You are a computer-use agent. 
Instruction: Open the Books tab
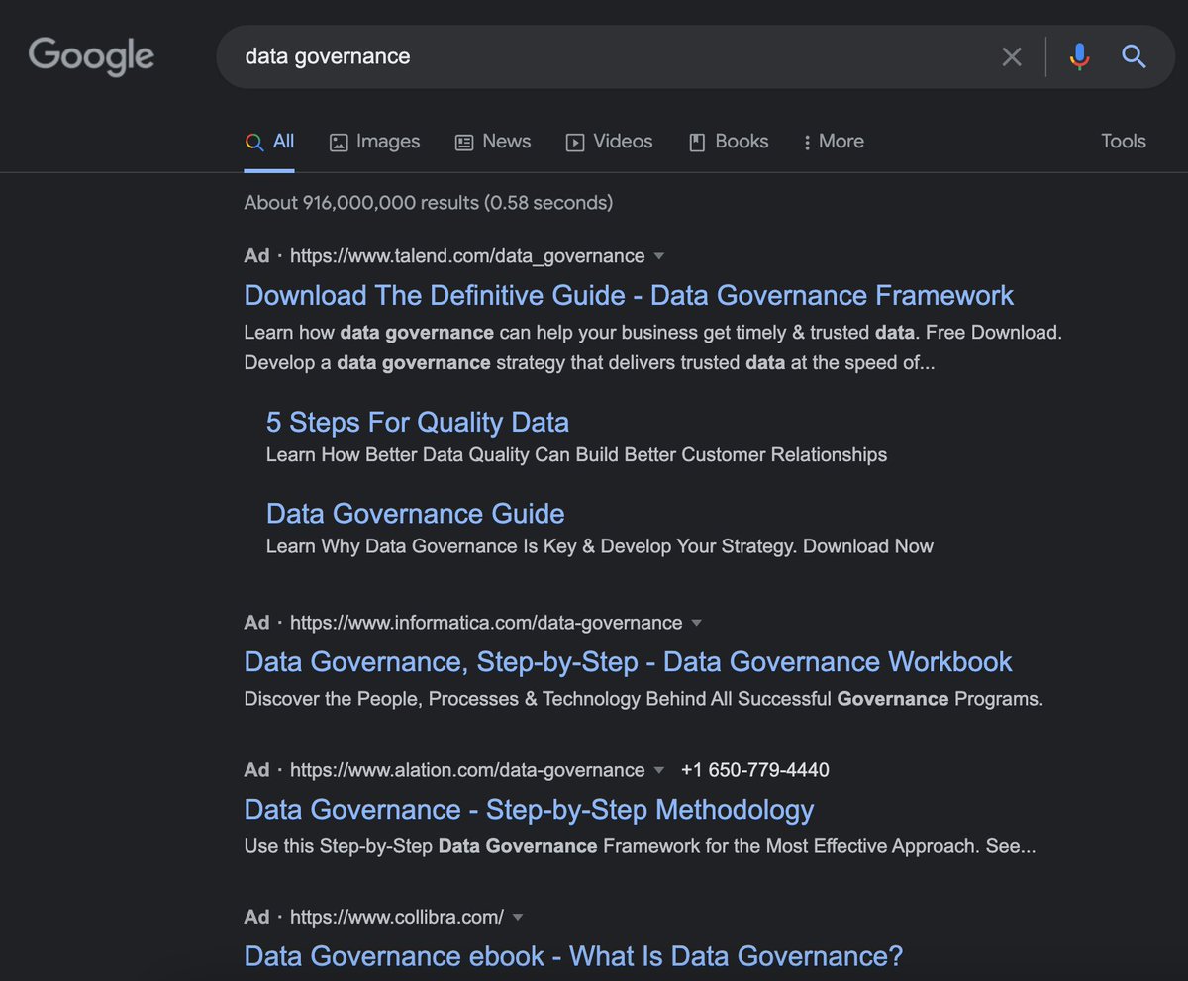point(728,142)
